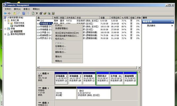Choose 资源管理器(E) from context menu
Viewport: 177px width, 106px height.
pos(67,29)
